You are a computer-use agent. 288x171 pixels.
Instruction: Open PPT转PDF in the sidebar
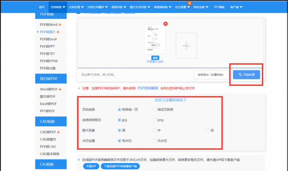click(x=47, y=111)
